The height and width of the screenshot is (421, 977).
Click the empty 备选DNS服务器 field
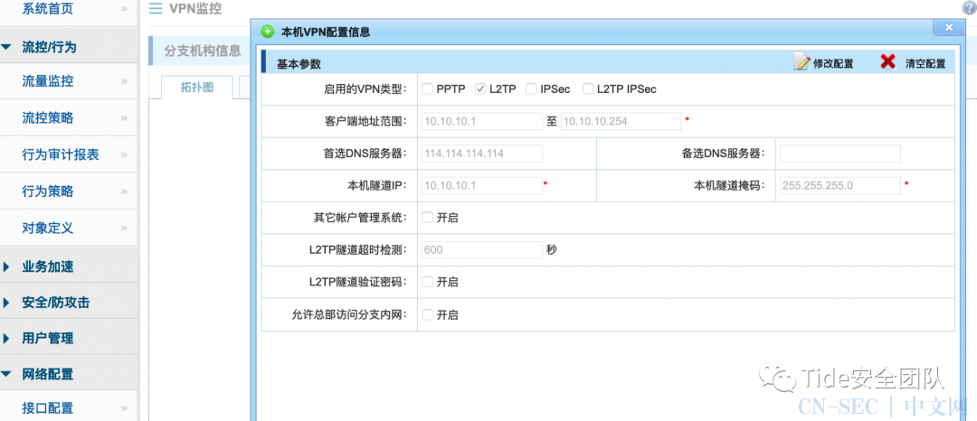(x=839, y=154)
